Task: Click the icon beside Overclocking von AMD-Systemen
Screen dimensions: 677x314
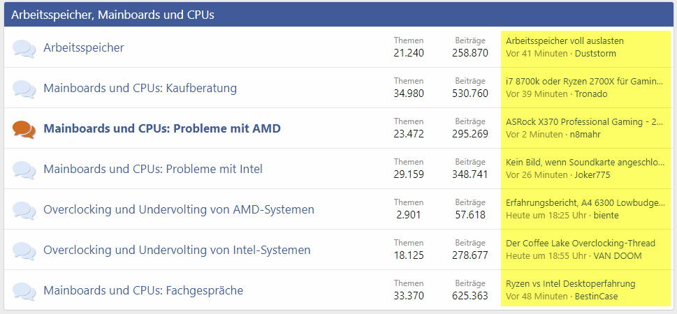Action: (24, 210)
